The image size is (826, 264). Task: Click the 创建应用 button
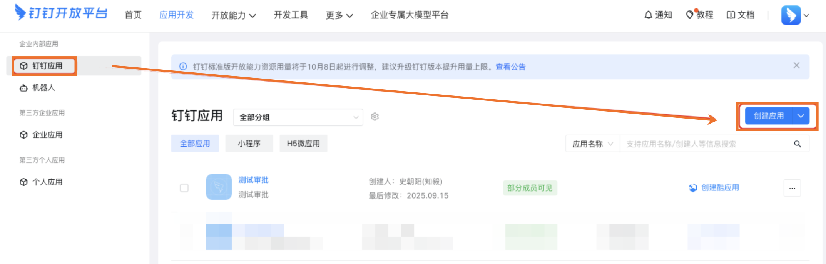[769, 116]
